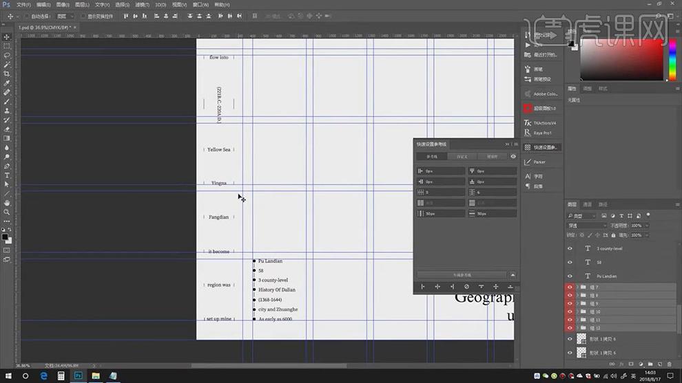The width and height of the screenshot is (682, 383).
Task: Click add vertical center guide icon in guide panel
Action: tap(437, 287)
